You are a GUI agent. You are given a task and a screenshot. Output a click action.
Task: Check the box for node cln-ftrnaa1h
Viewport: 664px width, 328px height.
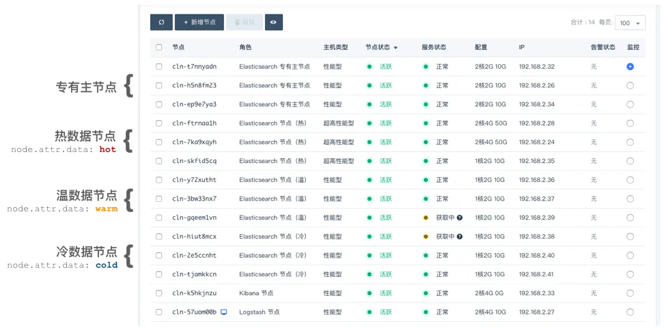coord(159,123)
